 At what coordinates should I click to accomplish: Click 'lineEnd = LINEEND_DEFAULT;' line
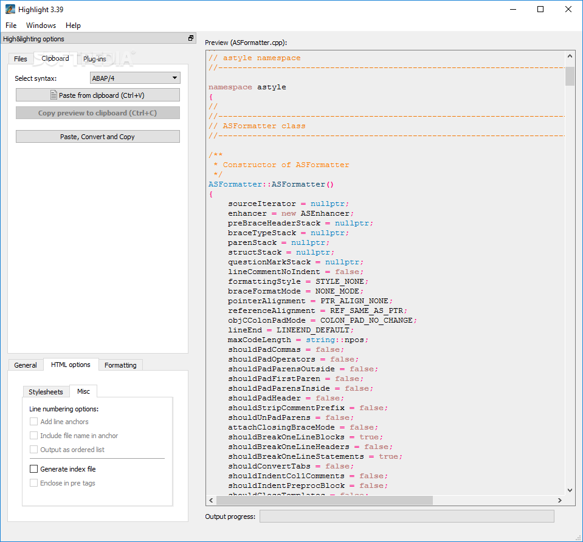point(291,330)
